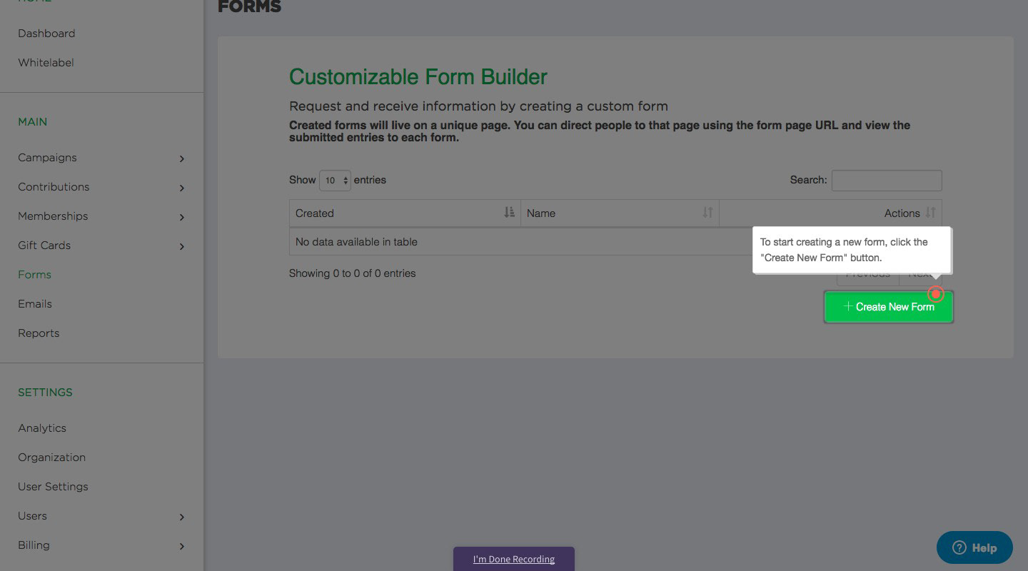This screenshot has height=571, width=1028.
Task: Click the question mark Help icon
Action: [959, 548]
